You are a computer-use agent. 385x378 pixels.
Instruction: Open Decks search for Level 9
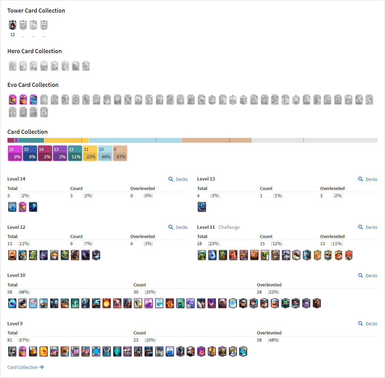click(x=368, y=324)
